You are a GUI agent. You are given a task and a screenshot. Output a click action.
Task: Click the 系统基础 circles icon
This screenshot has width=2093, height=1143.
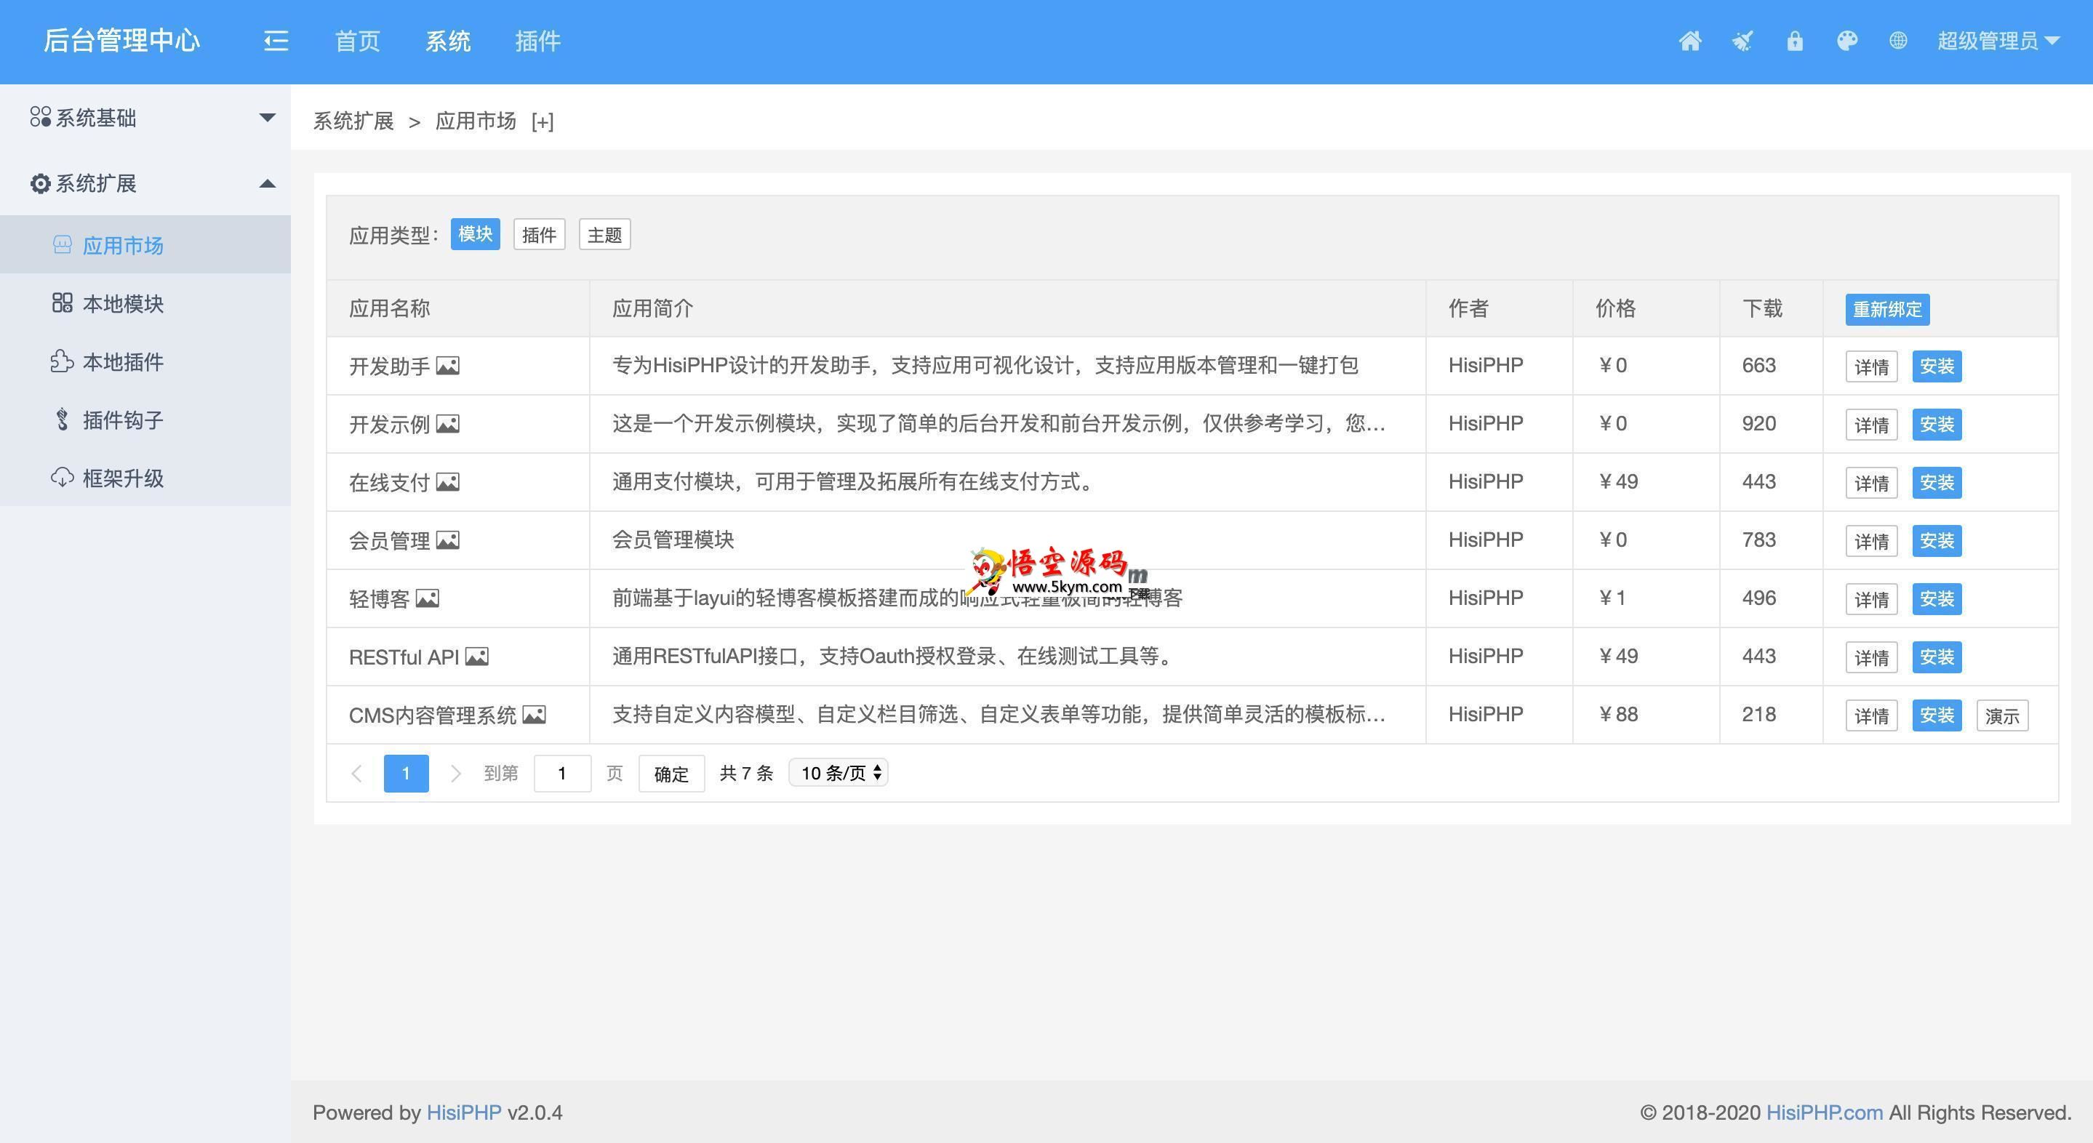[40, 117]
